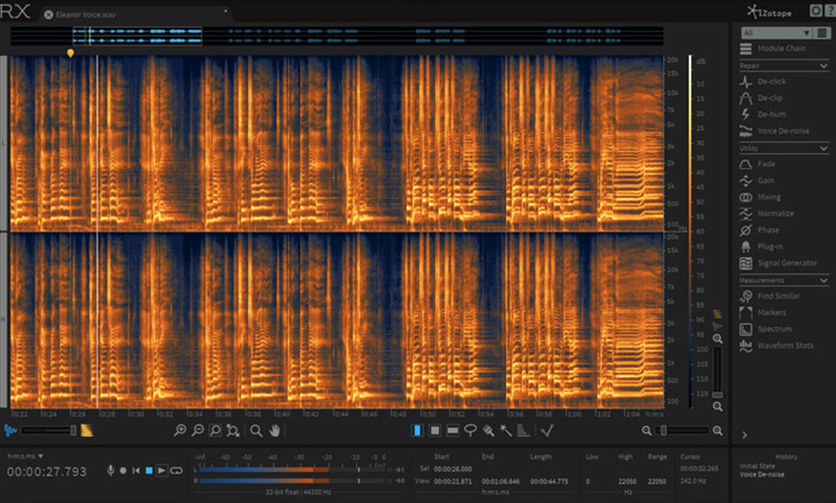The height and width of the screenshot is (503, 836).
Task: Open settings gear icon at top right
Action: (x=816, y=10)
